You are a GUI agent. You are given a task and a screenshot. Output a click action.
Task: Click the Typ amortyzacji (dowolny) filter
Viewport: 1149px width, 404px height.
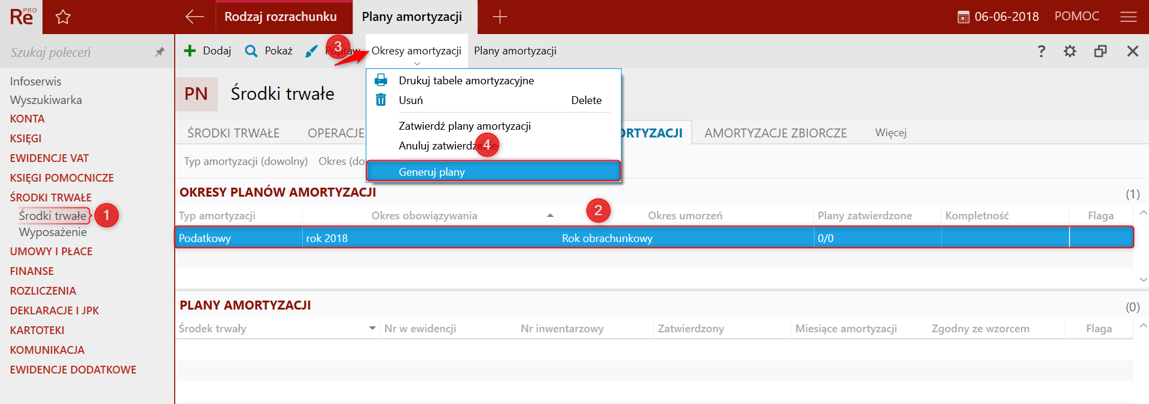point(245,161)
